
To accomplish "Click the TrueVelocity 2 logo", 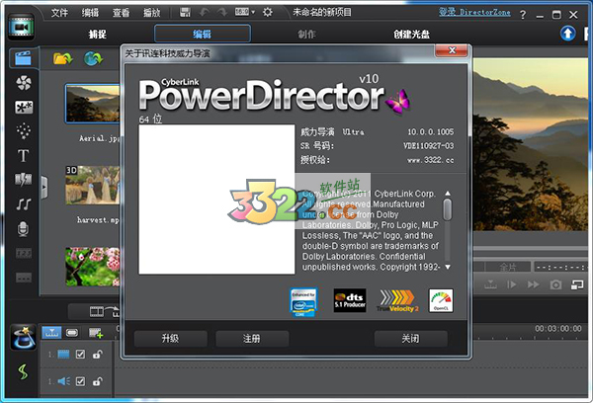I will pos(397,301).
